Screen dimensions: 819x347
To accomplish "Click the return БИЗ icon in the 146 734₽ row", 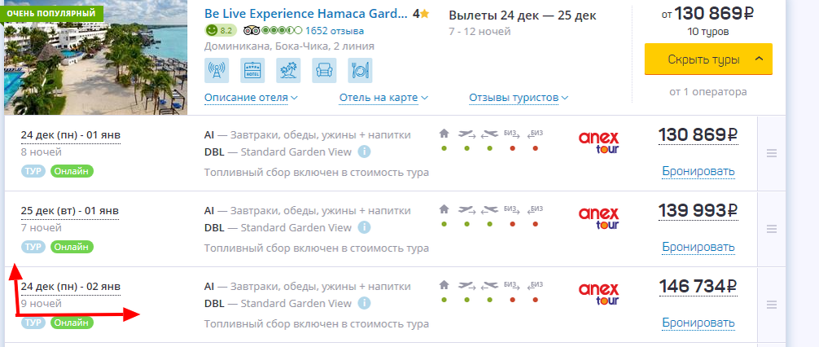I will click(x=536, y=285).
